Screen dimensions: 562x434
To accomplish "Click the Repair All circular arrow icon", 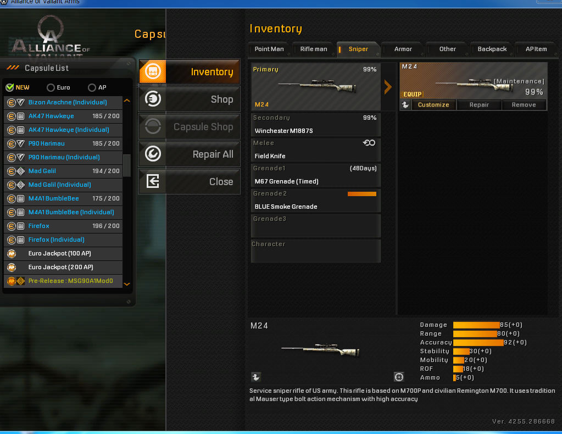I will 153,154.
